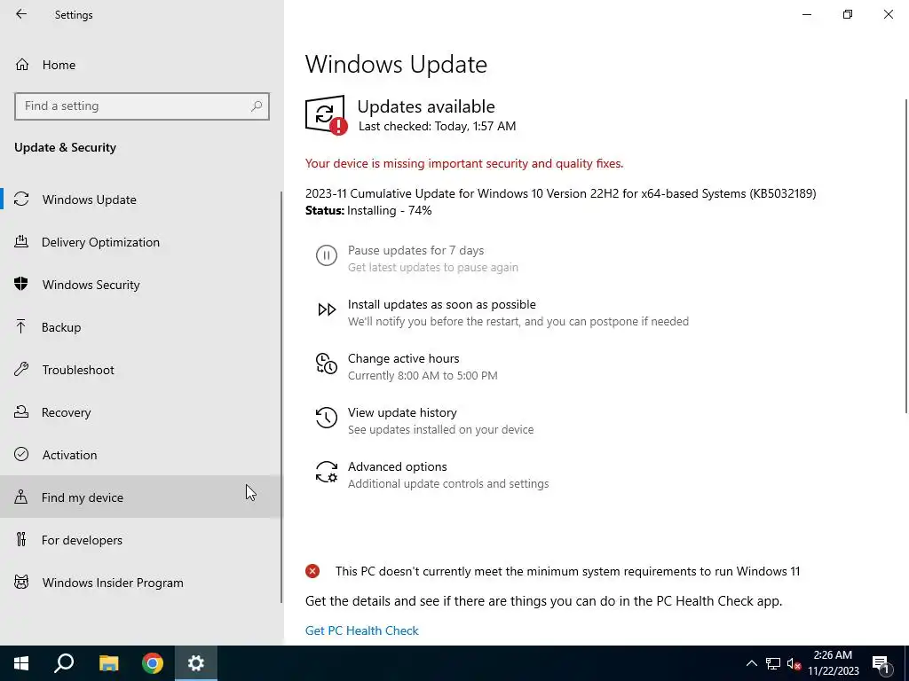This screenshot has height=681, width=909.
Task: Restore down the Settings window
Action: pos(848,14)
